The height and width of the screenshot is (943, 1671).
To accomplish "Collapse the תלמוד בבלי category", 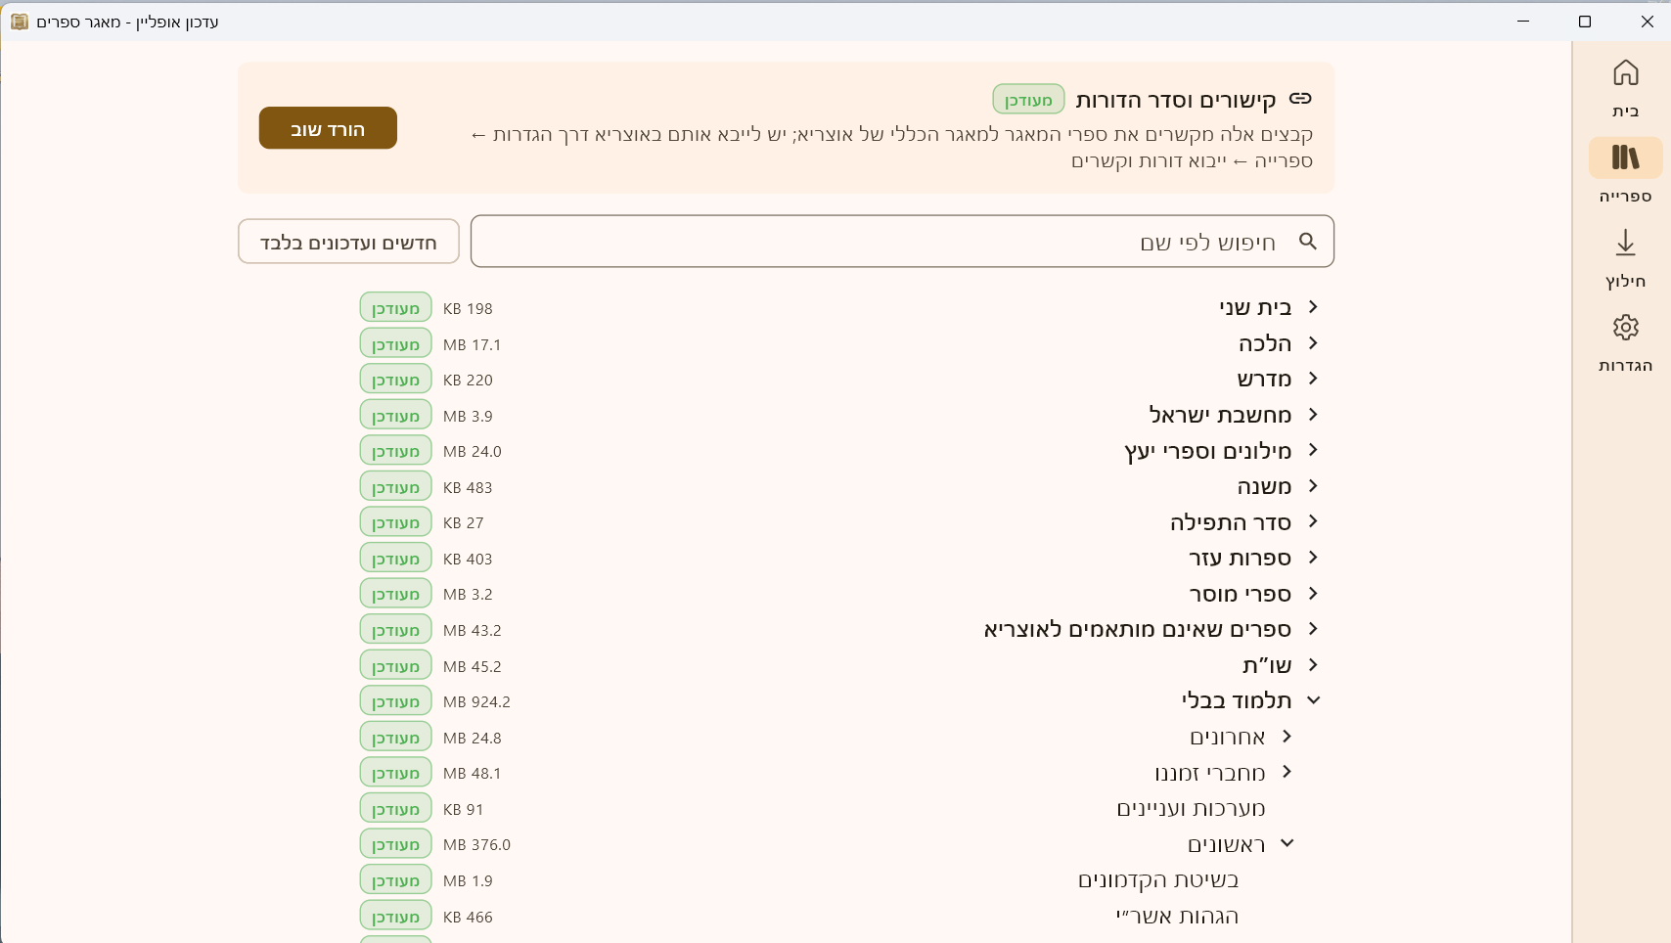I will click(x=1313, y=700).
